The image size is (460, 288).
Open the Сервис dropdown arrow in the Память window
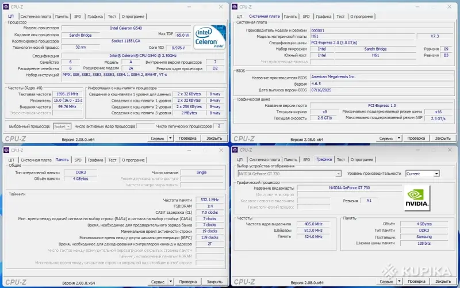coord(171,282)
